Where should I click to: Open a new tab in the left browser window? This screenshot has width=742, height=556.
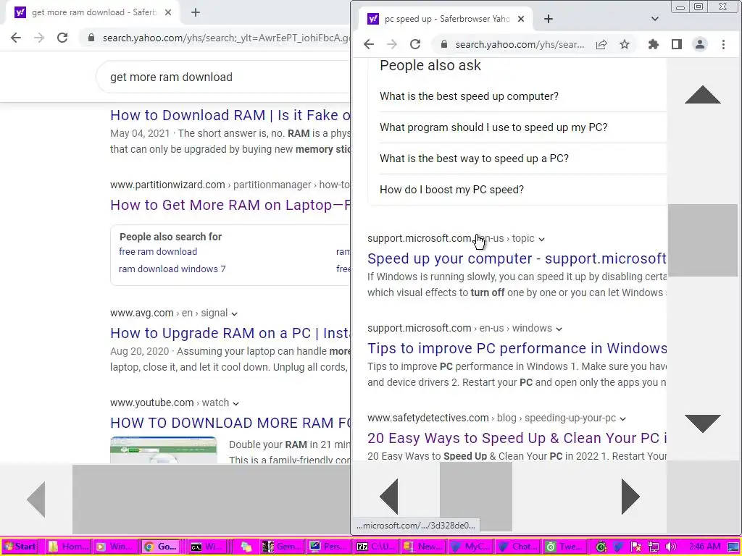pos(196,12)
